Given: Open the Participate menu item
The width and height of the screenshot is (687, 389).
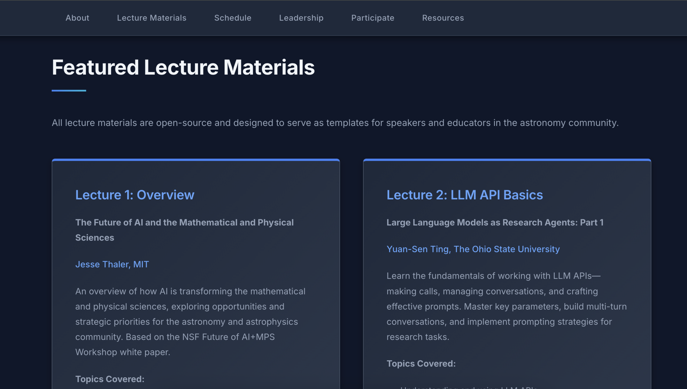Looking at the screenshot, I should (x=372, y=18).
